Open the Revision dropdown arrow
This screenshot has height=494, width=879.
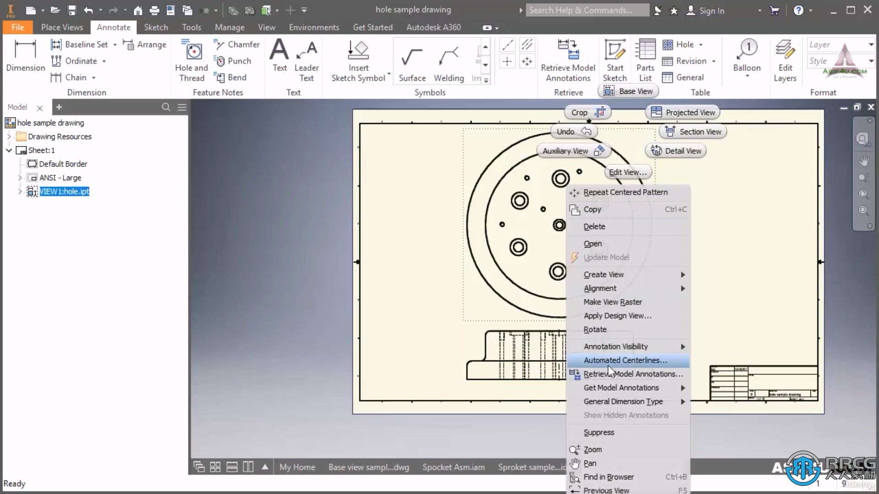714,61
